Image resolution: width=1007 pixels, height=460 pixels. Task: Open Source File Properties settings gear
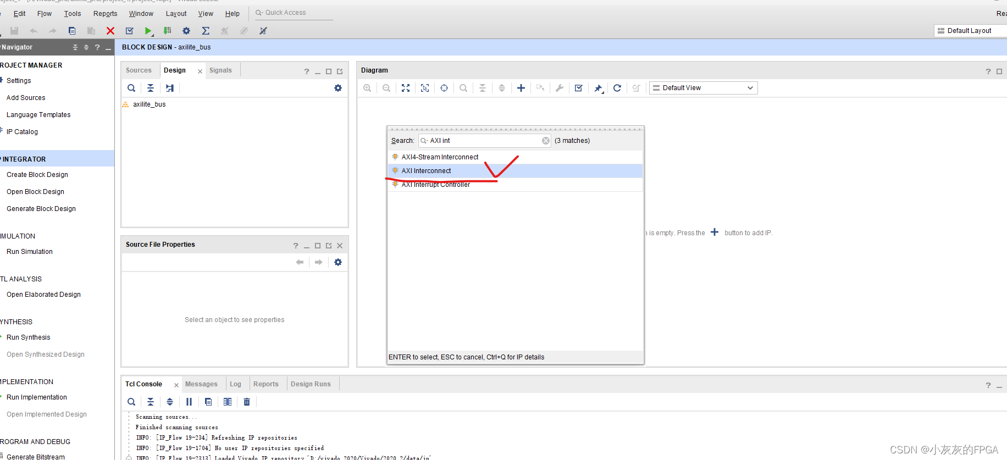338,262
